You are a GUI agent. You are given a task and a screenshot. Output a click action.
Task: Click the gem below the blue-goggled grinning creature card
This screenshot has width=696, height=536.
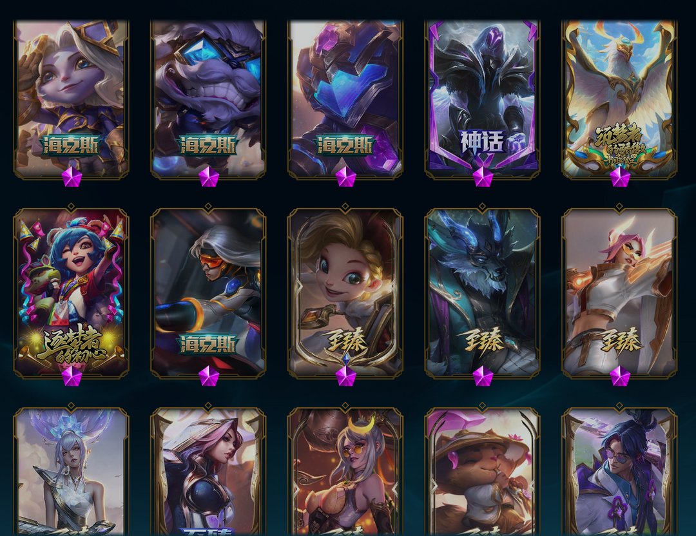209,177
